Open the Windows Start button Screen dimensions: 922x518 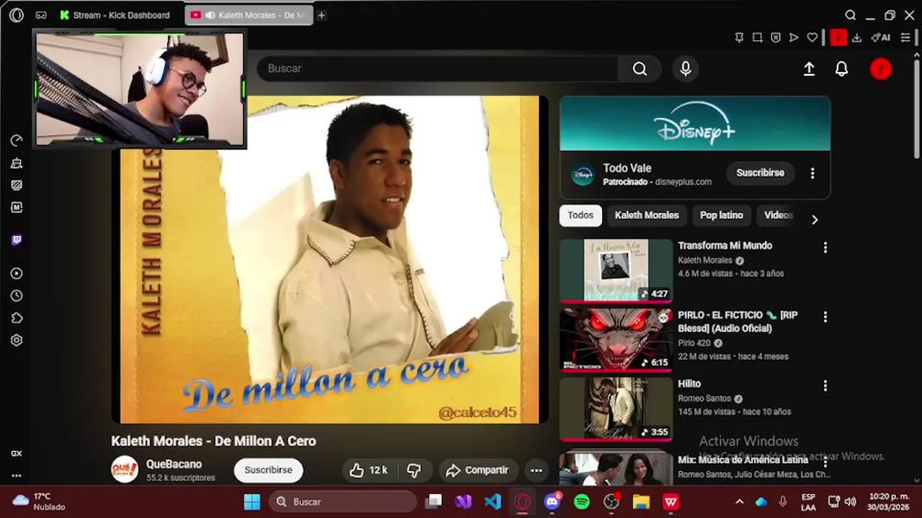[x=252, y=501]
